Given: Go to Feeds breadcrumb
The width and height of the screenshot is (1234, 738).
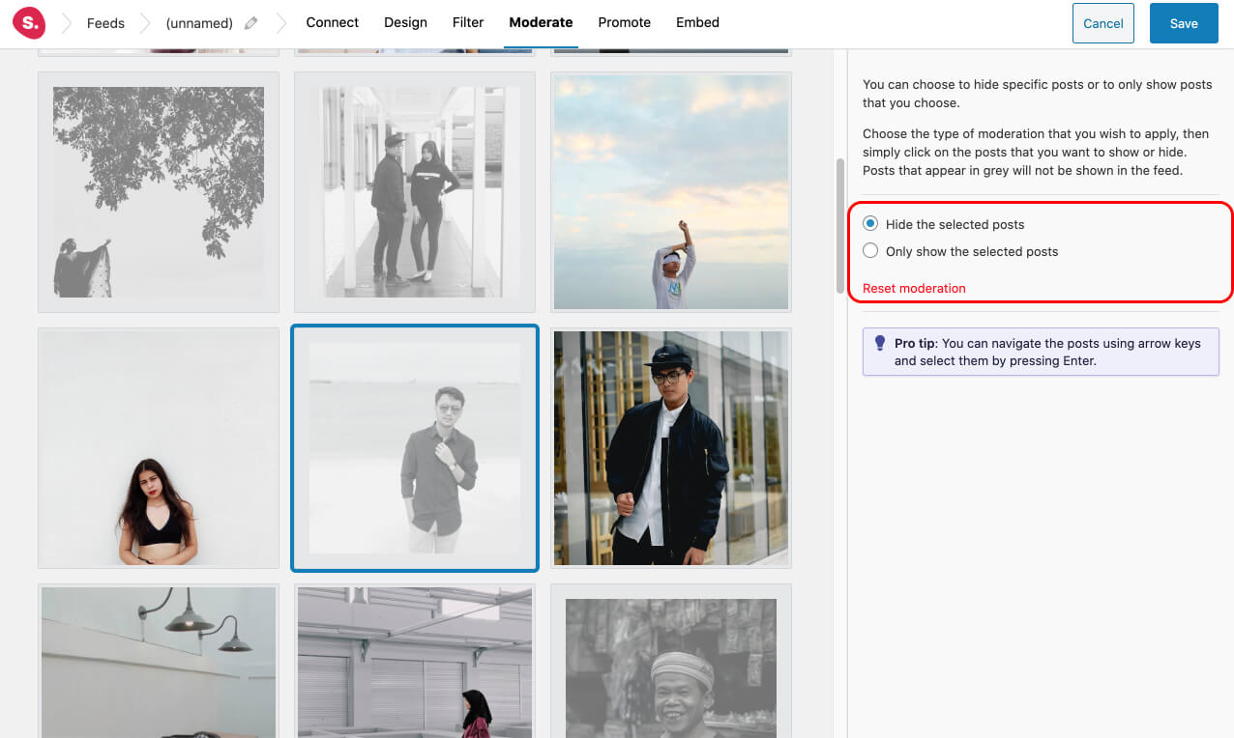Looking at the screenshot, I should pyautogui.click(x=105, y=23).
